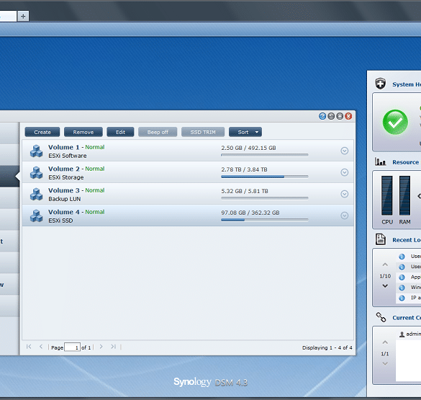The image size is (421, 400).
Task: Click second log entry info icon
Action: (x=402, y=267)
